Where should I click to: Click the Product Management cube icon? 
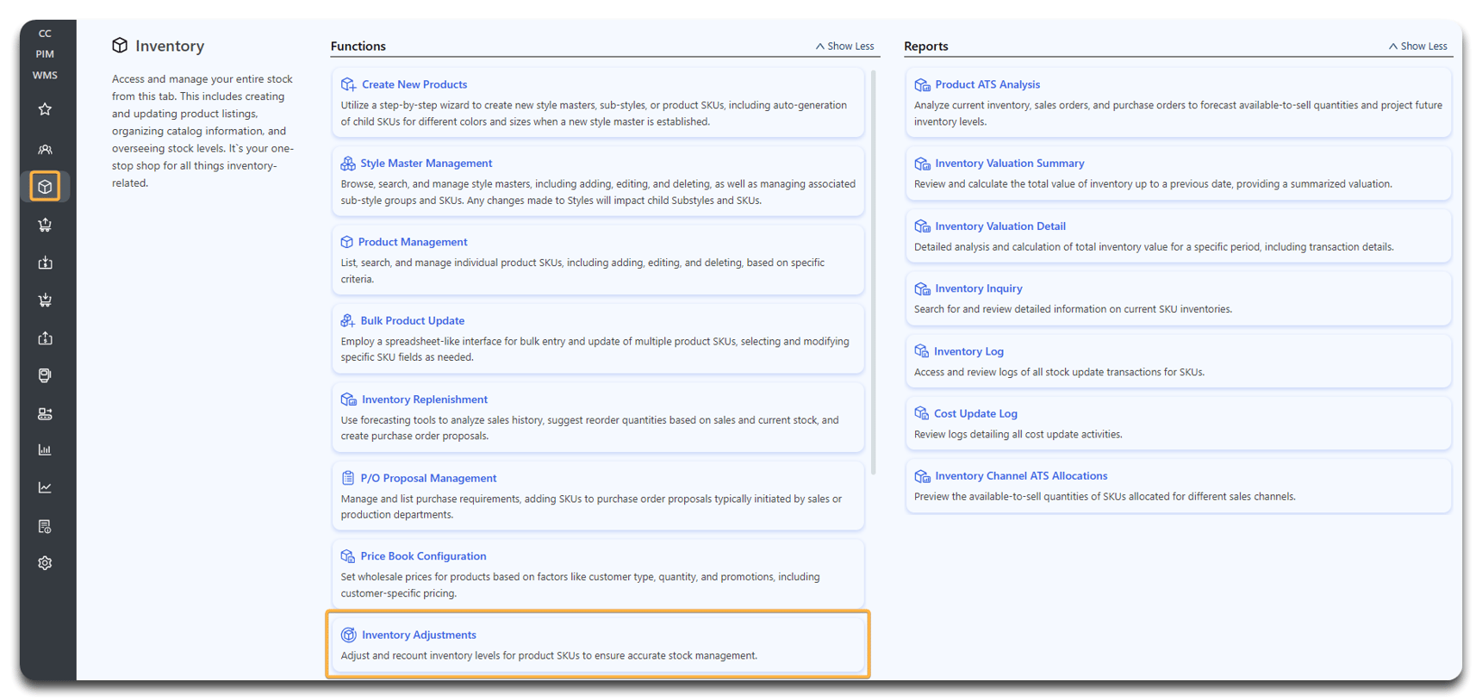tap(347, 242)
